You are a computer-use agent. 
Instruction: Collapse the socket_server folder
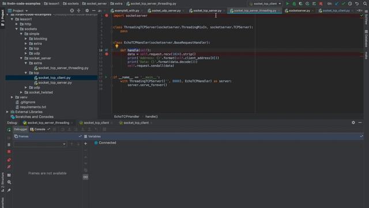tap(21, 58)
